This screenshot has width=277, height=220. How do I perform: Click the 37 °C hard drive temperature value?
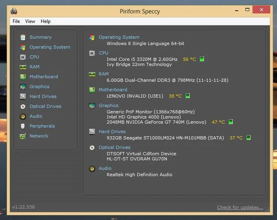point(236,138)
